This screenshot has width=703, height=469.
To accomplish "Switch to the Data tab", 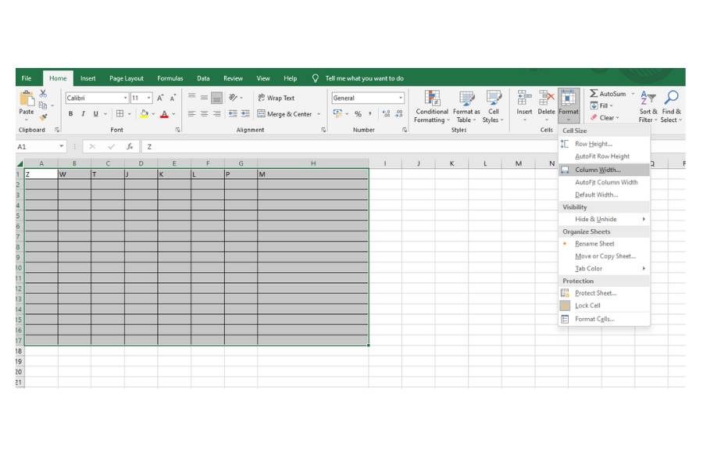I will (203, 78).
